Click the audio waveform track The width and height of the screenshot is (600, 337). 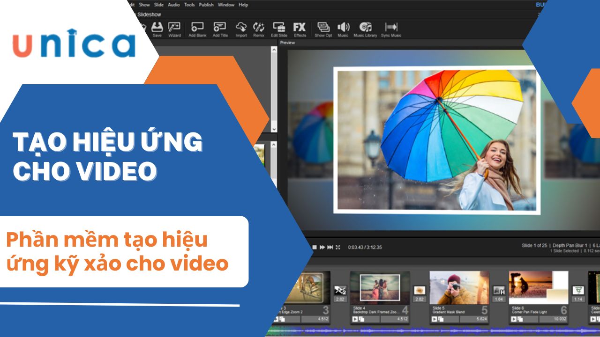[422, 330]
